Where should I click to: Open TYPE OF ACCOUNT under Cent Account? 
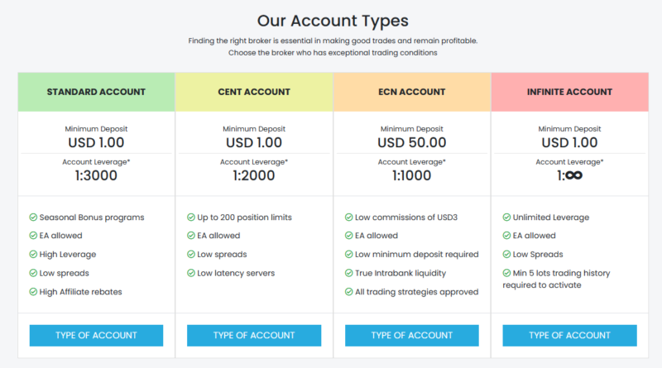tap(254, 336)
